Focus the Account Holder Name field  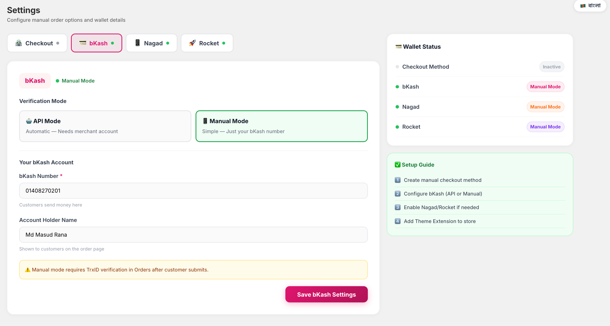pos(193,235)
